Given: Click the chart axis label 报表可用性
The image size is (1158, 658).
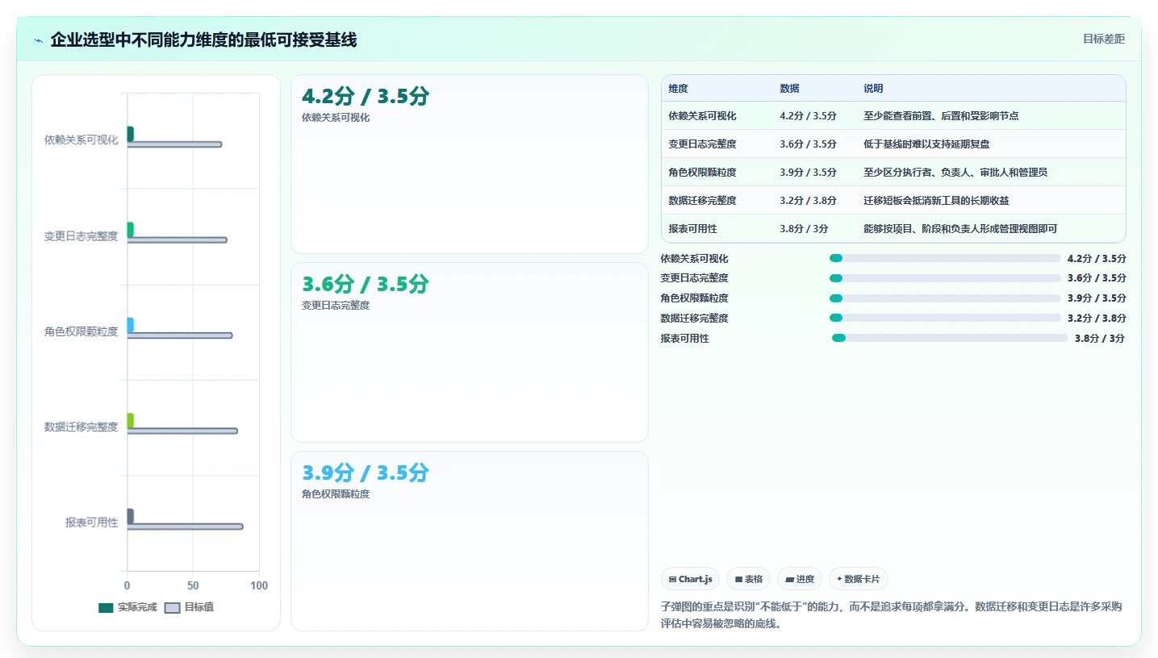Looking at the screenshot, I should pos(92,522).
